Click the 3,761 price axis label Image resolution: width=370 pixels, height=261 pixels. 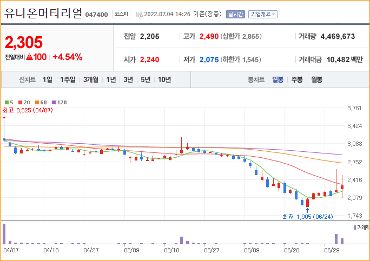tap(355, 108)
